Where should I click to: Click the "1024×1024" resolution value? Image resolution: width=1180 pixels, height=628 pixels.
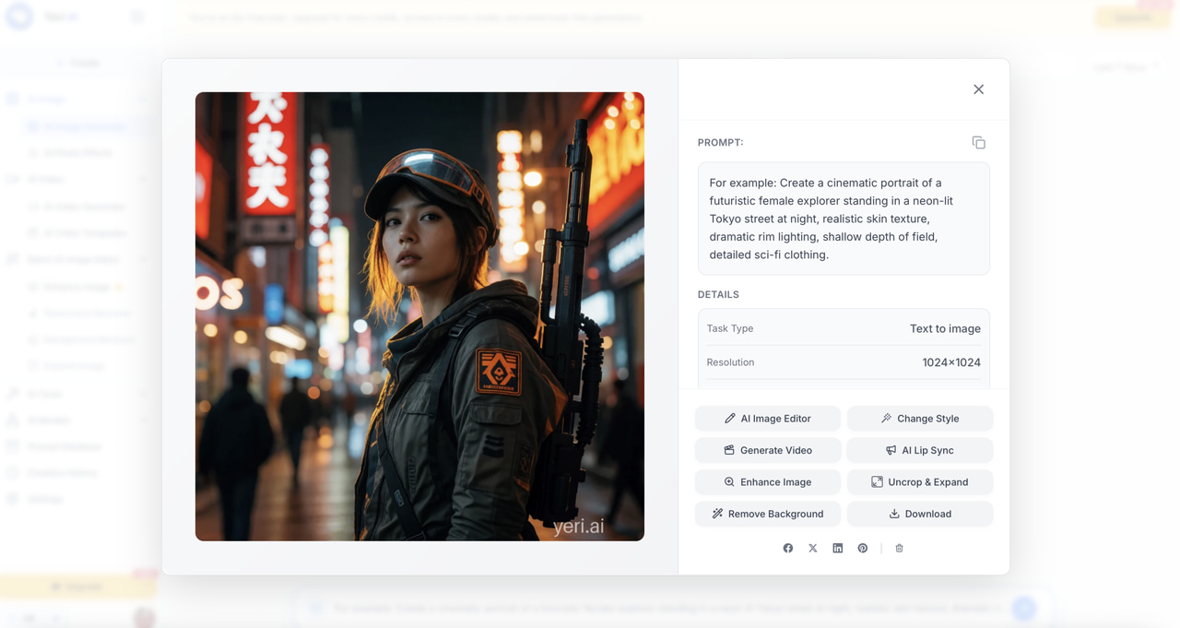(x=951, y=362)
